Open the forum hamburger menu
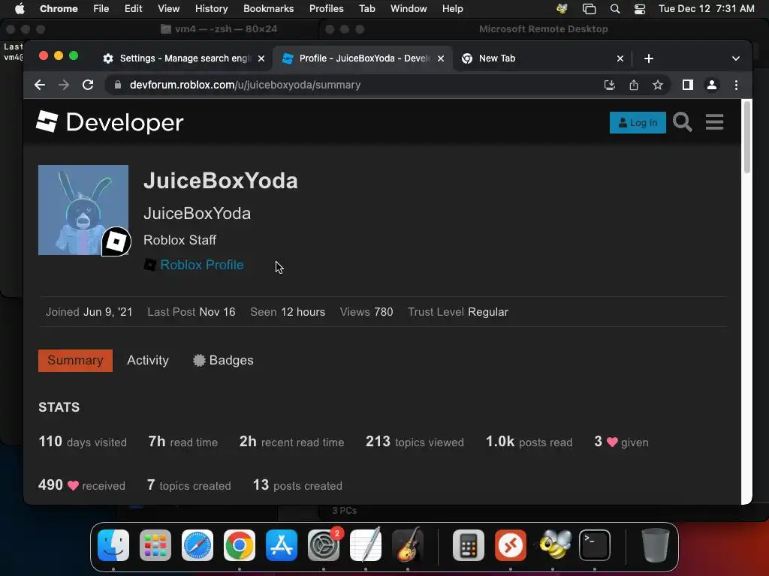Viewport: 769px width, 576px height. (715, 122)
